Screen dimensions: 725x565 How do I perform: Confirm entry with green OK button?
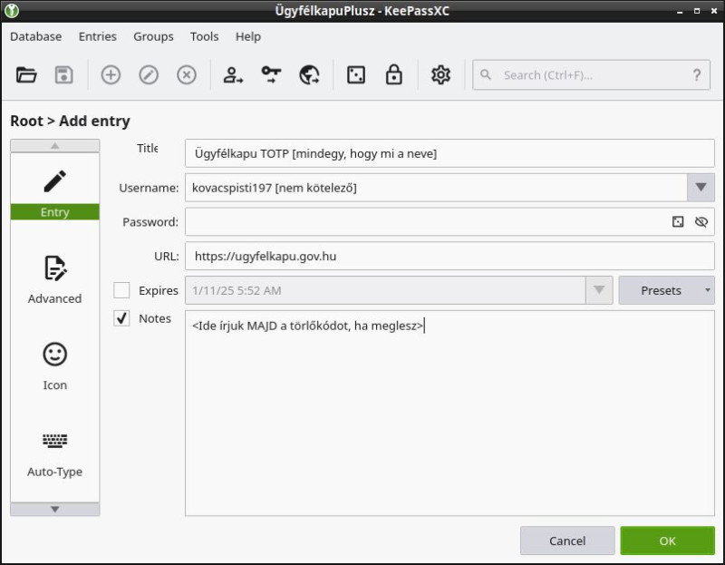coord(667,541)
